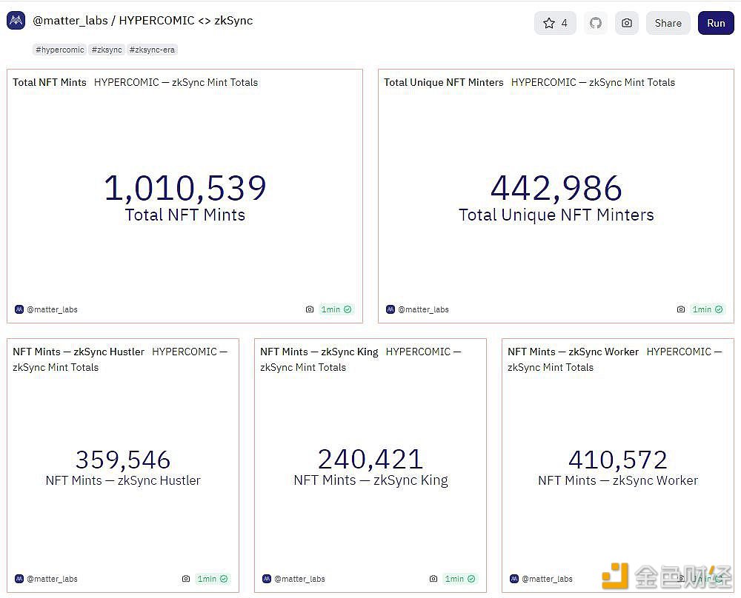The image size is (741, 598).
Task: Click the camera icon in the zkSync King card
Action: click(433, 579)
